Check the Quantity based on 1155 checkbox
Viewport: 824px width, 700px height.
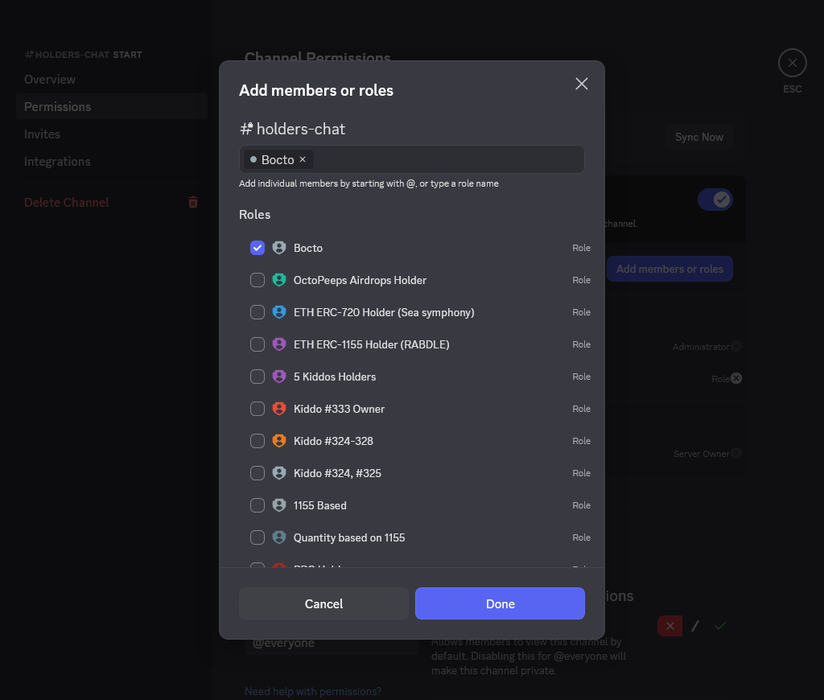pos(257,537)
